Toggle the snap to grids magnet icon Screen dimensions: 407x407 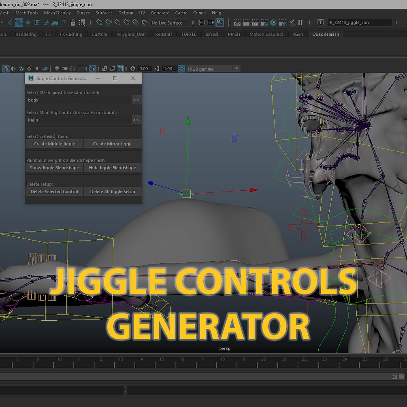point(99,23)
